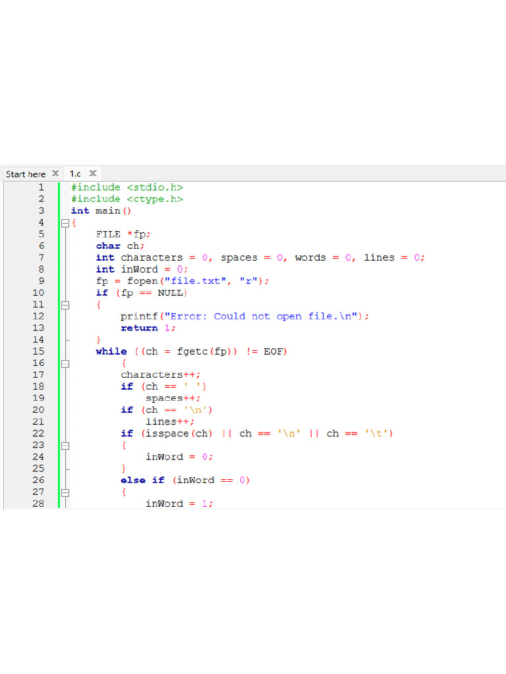Click the 'char ch;' declaration
This screenshot has width=506, height=674.
click(x=120, y=246)
